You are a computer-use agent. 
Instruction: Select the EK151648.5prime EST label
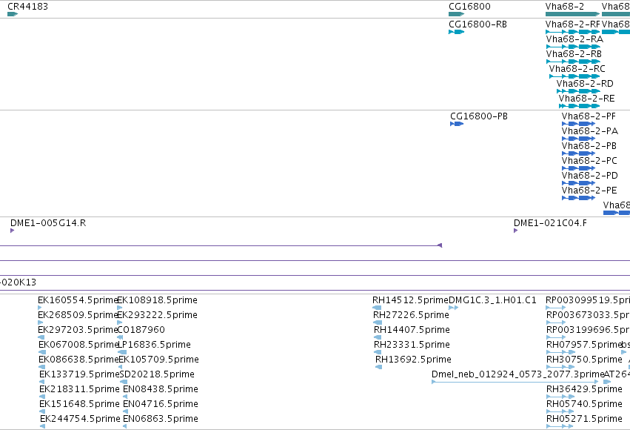click(x=79, y=404)
